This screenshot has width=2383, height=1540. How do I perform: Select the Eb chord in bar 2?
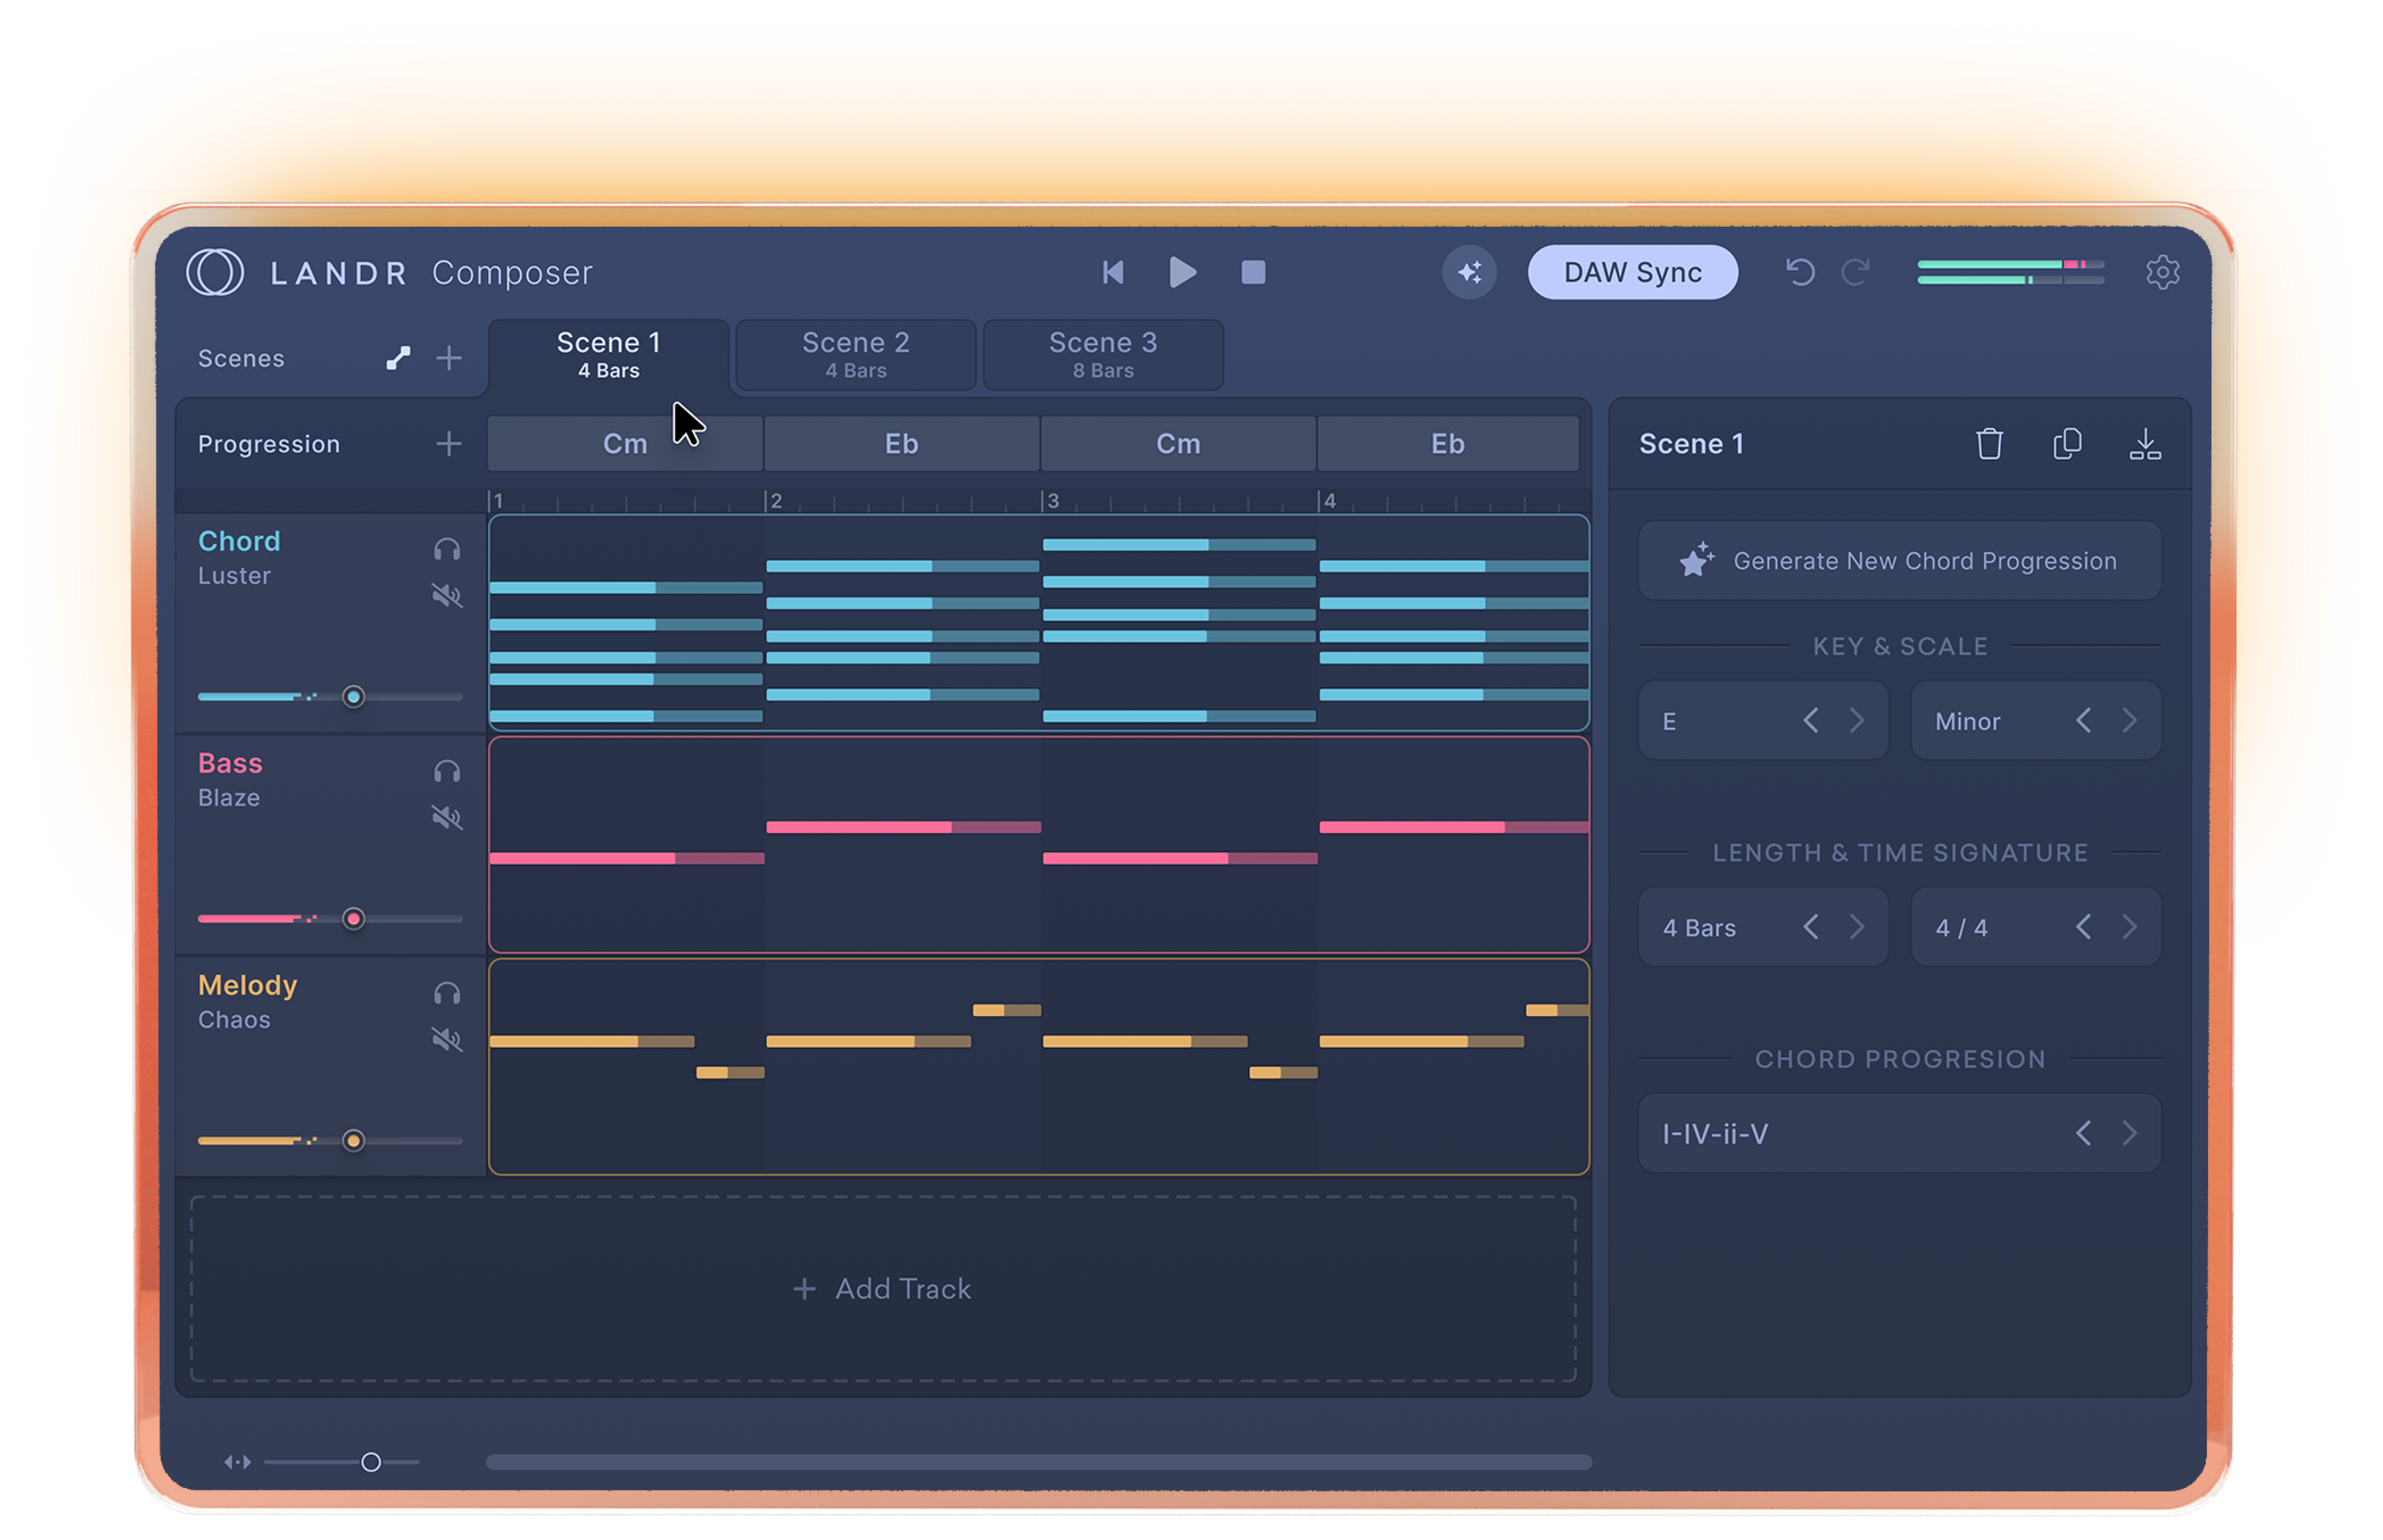pyautogui.click(x=901, y=444)
